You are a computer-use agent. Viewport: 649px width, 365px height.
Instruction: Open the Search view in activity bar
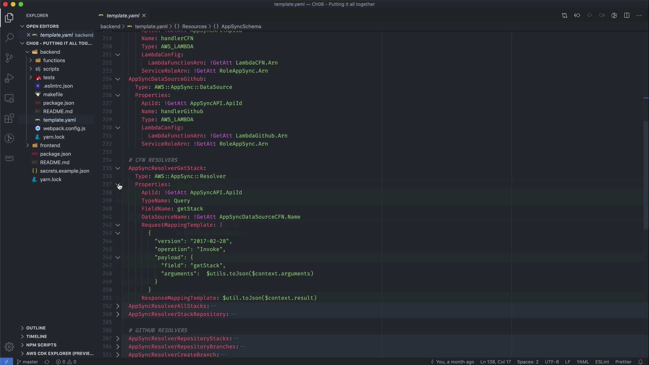(9, 38)
